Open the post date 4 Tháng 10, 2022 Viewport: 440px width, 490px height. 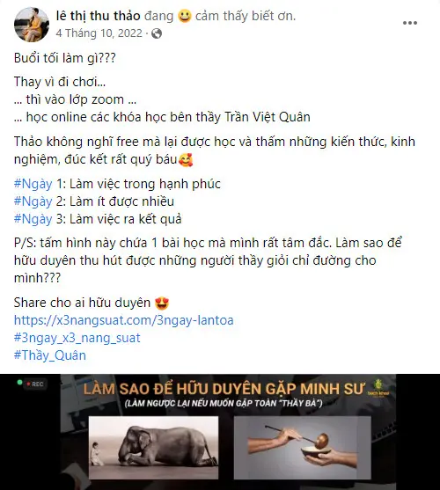point(99,33)
